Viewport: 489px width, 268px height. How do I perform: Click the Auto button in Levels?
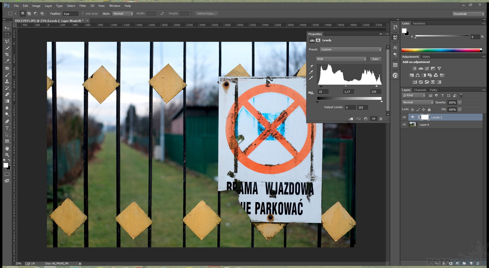click(x=375, y=59)
